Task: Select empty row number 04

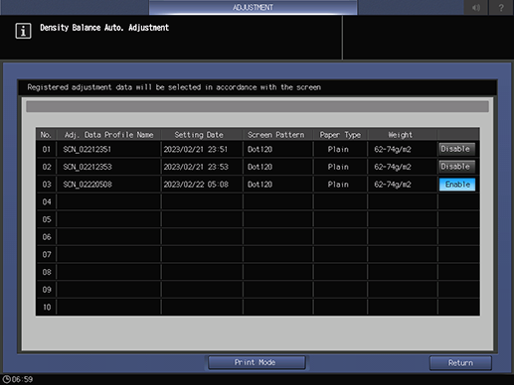Action: coord(47,202)
